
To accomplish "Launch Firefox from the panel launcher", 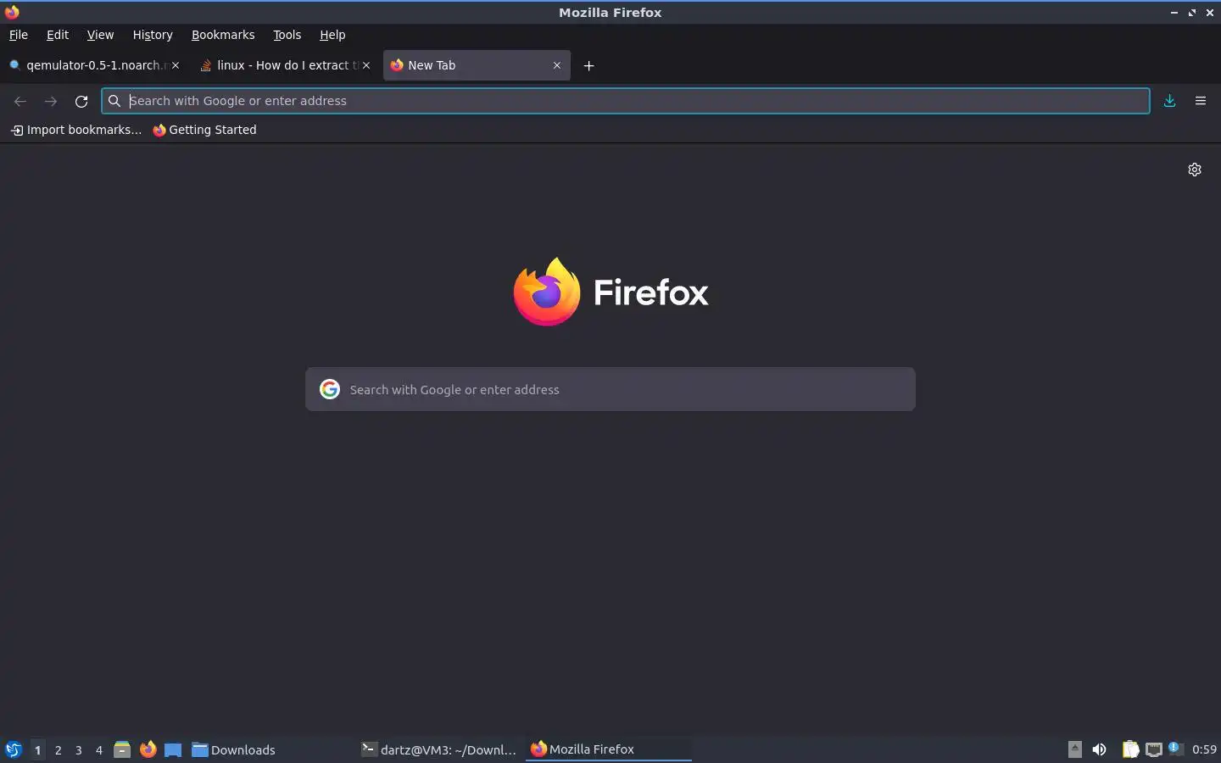I will pos(148,749).
